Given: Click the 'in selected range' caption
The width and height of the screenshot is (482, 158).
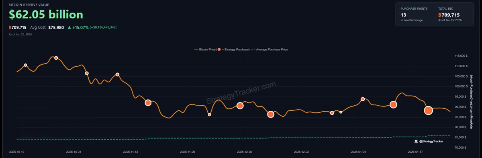Looking at the screenshot, I should (x=411, y=20).
